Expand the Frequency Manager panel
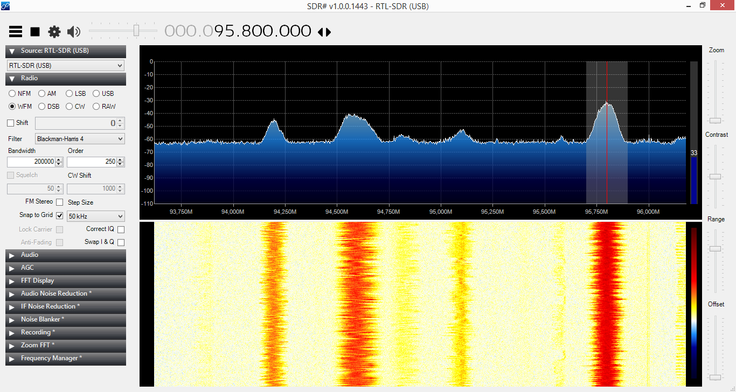 click(66, 358)
